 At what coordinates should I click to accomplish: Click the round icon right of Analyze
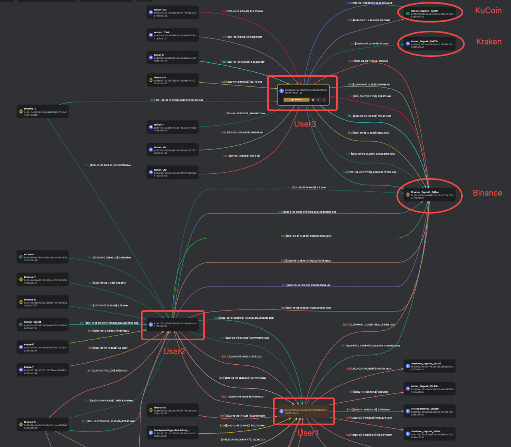click(x=313, y=99)
